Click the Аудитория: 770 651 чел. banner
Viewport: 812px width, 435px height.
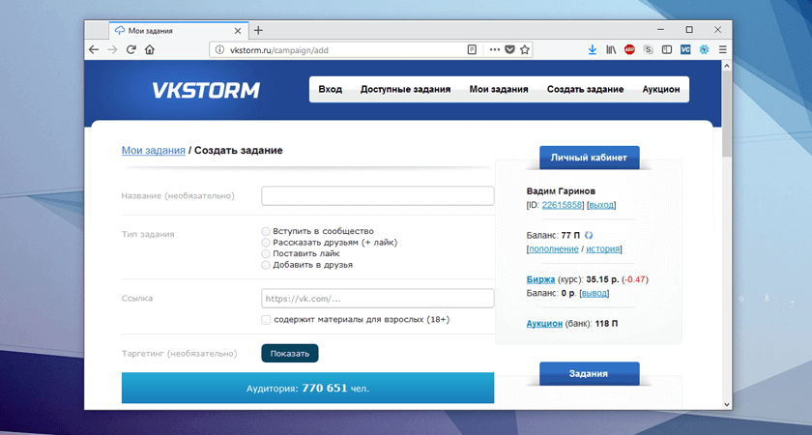(307, 388)
